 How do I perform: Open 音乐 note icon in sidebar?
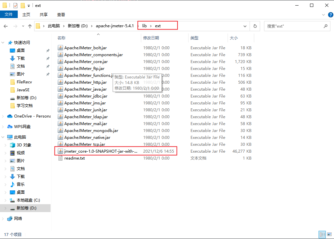(12, 185)
